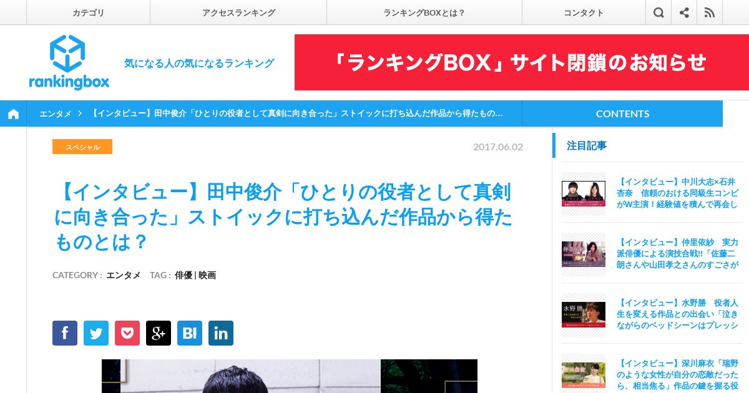This screenshot has width=749, height=393.
Task: Open 深川麻衣 interview article link
Action: pyautogui.click(x=677, y=374)
